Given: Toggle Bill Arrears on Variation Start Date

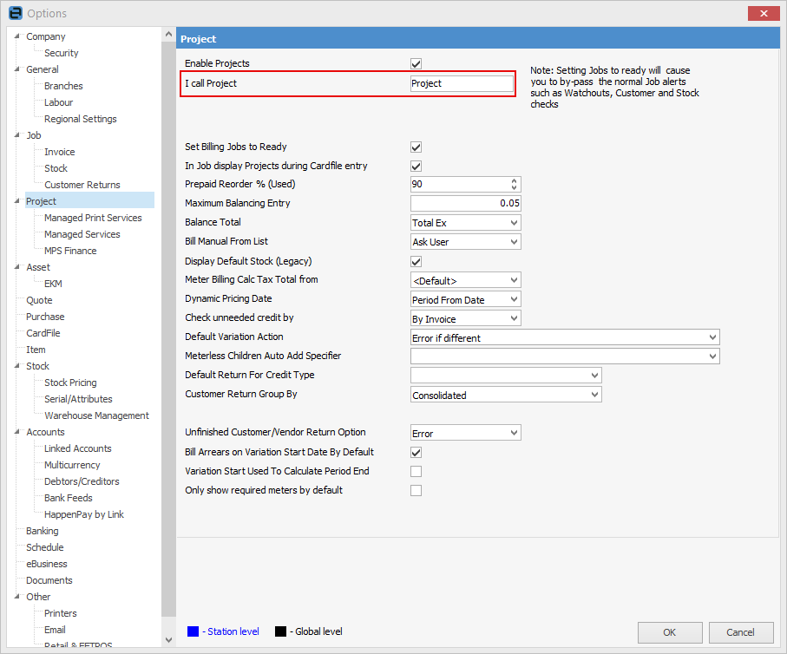Looking at the screenshot, I should tap(416, 452).
